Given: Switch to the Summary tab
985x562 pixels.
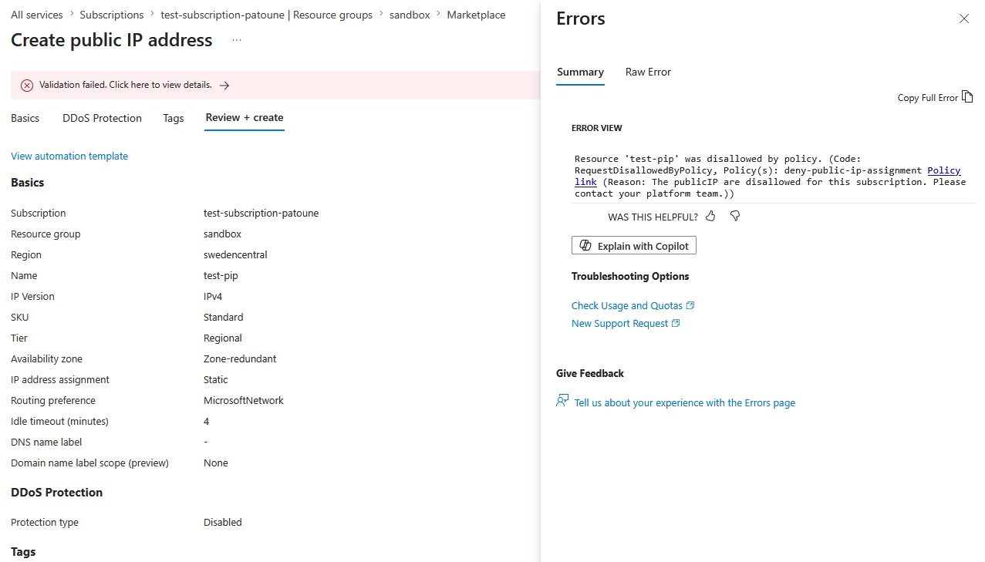Looking at the screenshot, I should [x=580, y=72].
